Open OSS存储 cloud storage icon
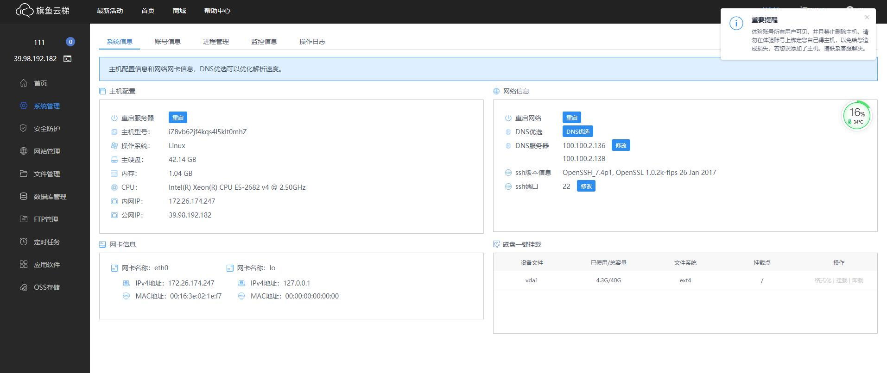 coord(24,287)
